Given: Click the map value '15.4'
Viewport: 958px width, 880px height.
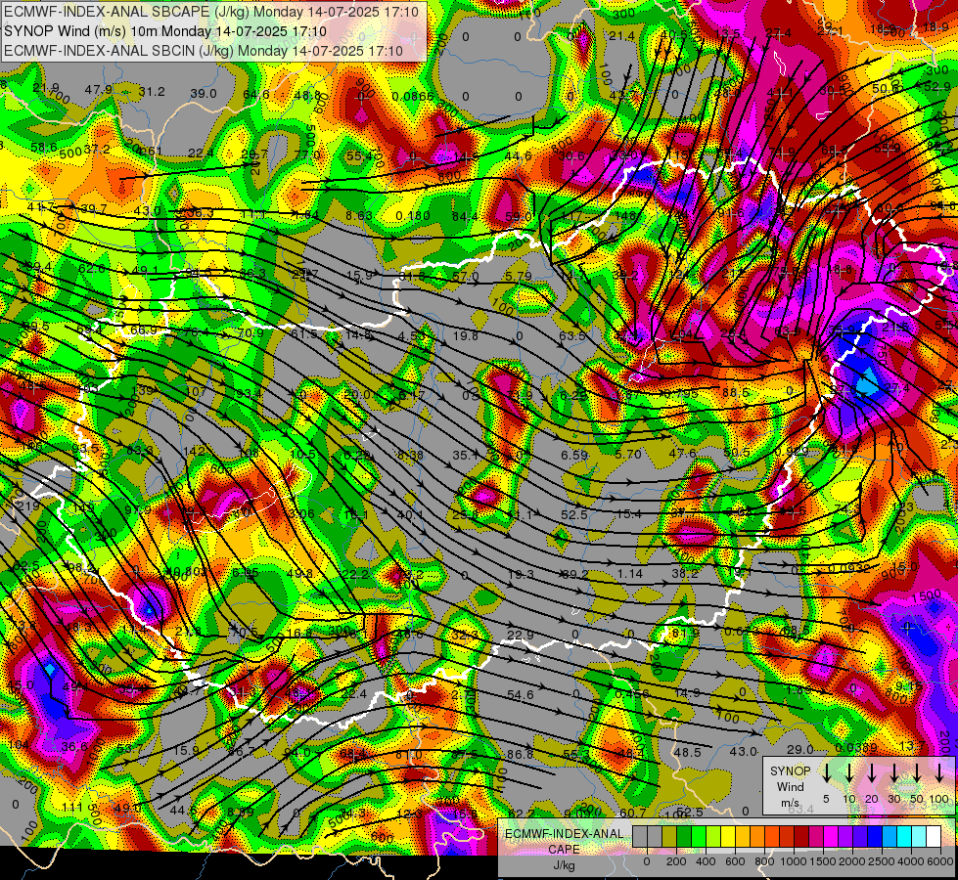Looking at the screenshot, I should [628, 514].
